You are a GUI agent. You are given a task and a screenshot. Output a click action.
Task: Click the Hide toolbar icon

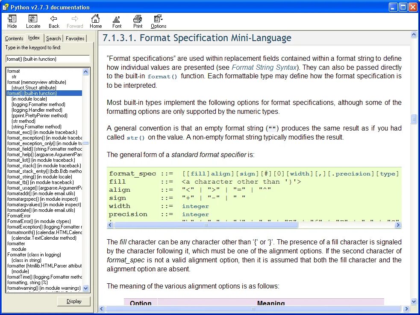12,21
